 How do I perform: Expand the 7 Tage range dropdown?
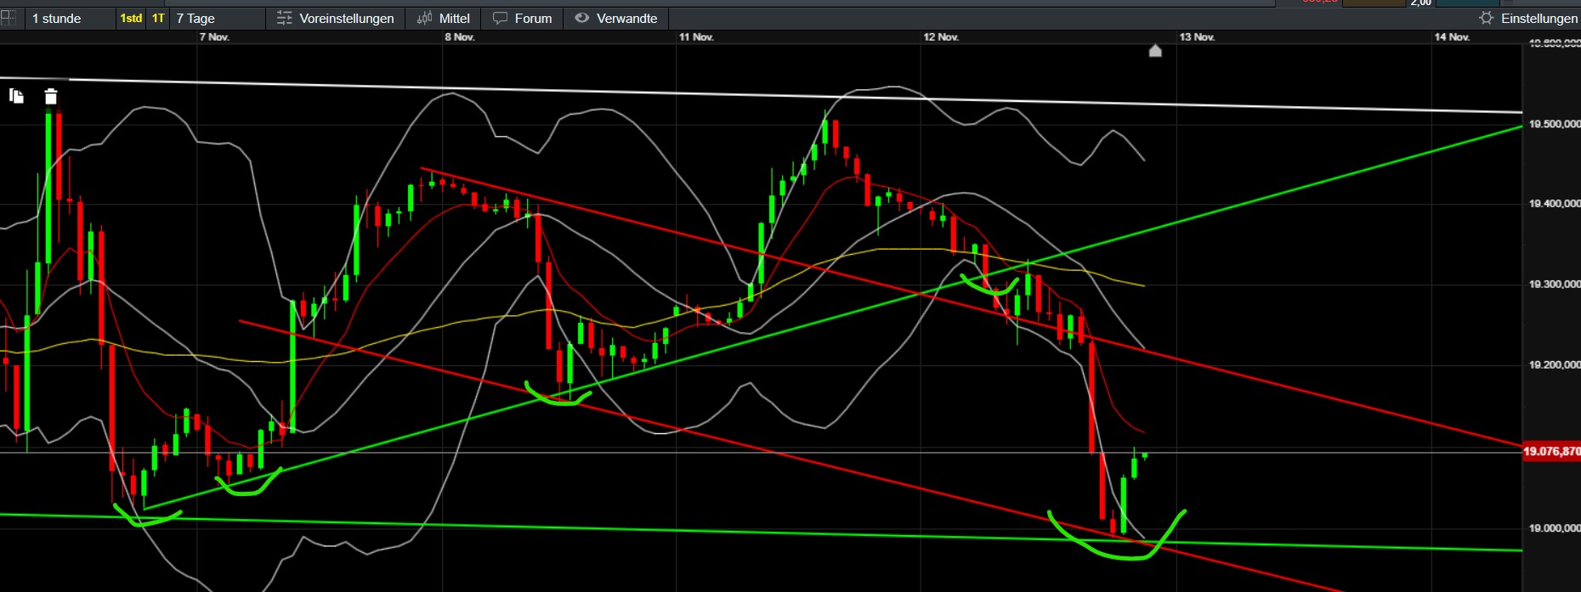click(218, 18)
